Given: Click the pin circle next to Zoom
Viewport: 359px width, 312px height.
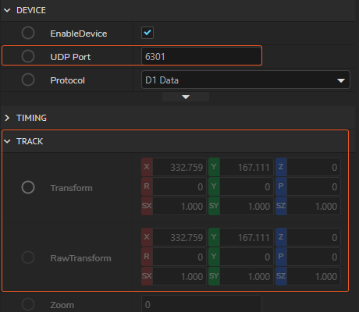Looking at the screenshot, I should click(x=28, y=304).
